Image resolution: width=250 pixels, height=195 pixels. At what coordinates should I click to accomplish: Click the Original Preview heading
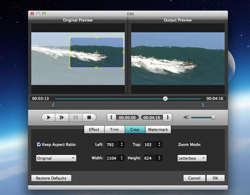click(x=78, y=20)
